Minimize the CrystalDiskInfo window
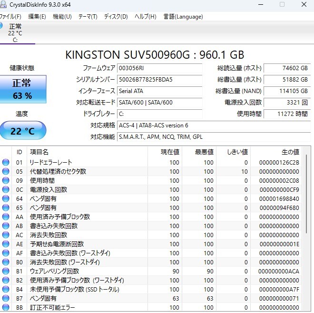 tap(261, 4)
